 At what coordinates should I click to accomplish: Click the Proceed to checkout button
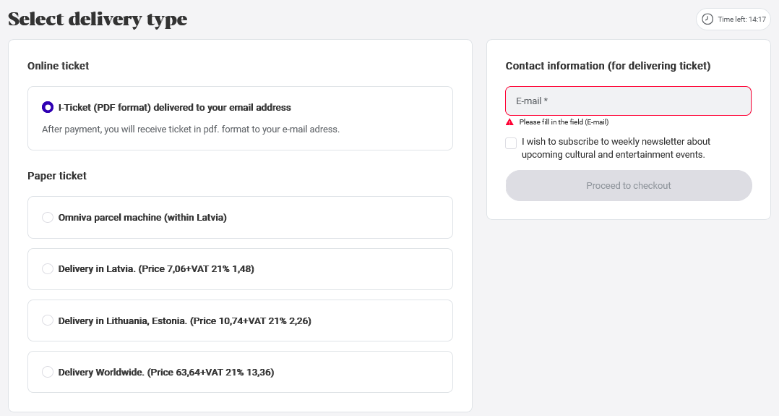(629, 186)
